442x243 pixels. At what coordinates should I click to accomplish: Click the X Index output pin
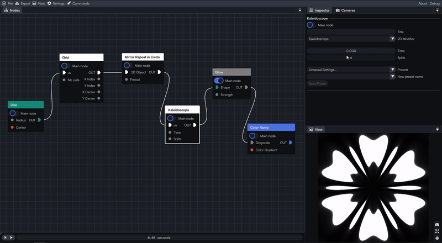[99, 79]
